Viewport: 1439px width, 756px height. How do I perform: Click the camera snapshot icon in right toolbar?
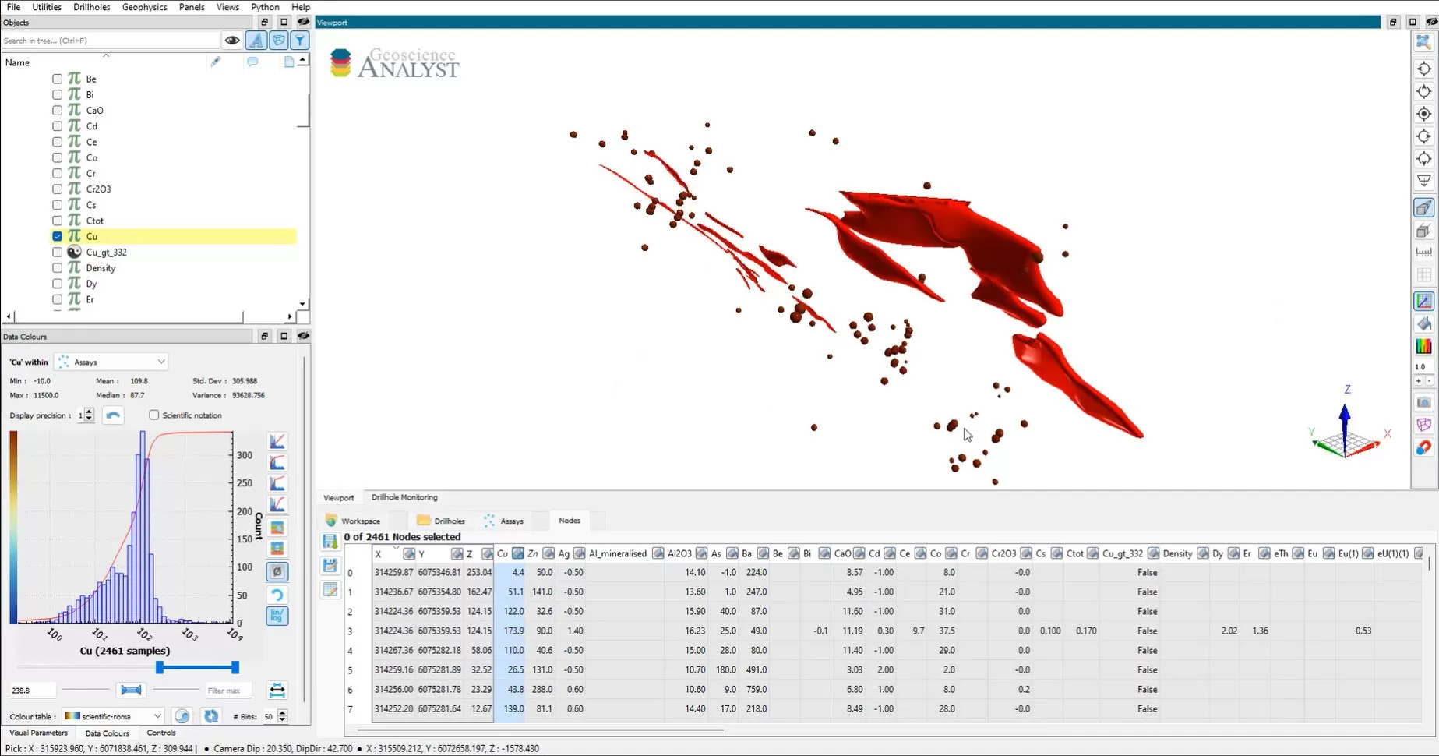point(1423,402)
